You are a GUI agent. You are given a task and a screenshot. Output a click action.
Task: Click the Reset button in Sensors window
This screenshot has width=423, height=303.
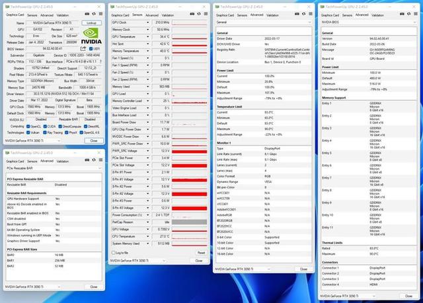tap(201, 253)
